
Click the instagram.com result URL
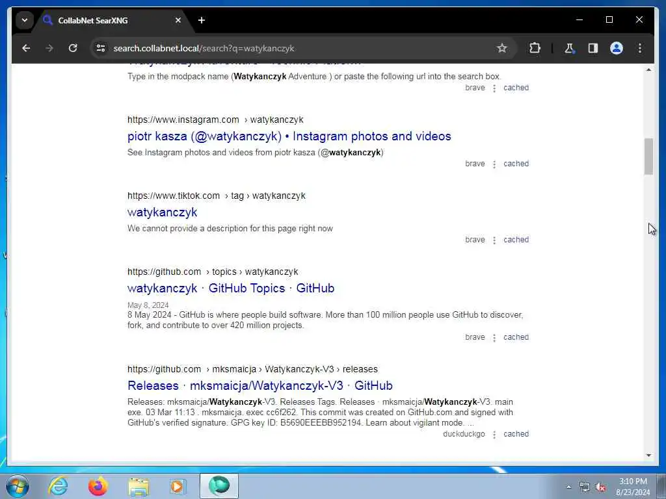coord(215,120)
